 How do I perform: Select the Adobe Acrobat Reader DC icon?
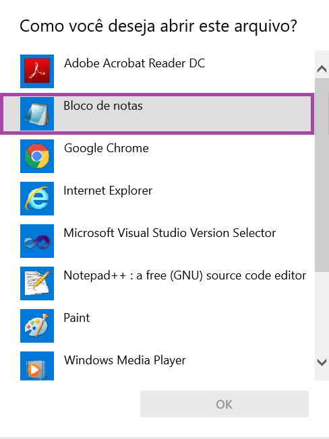tap(37, 71)
